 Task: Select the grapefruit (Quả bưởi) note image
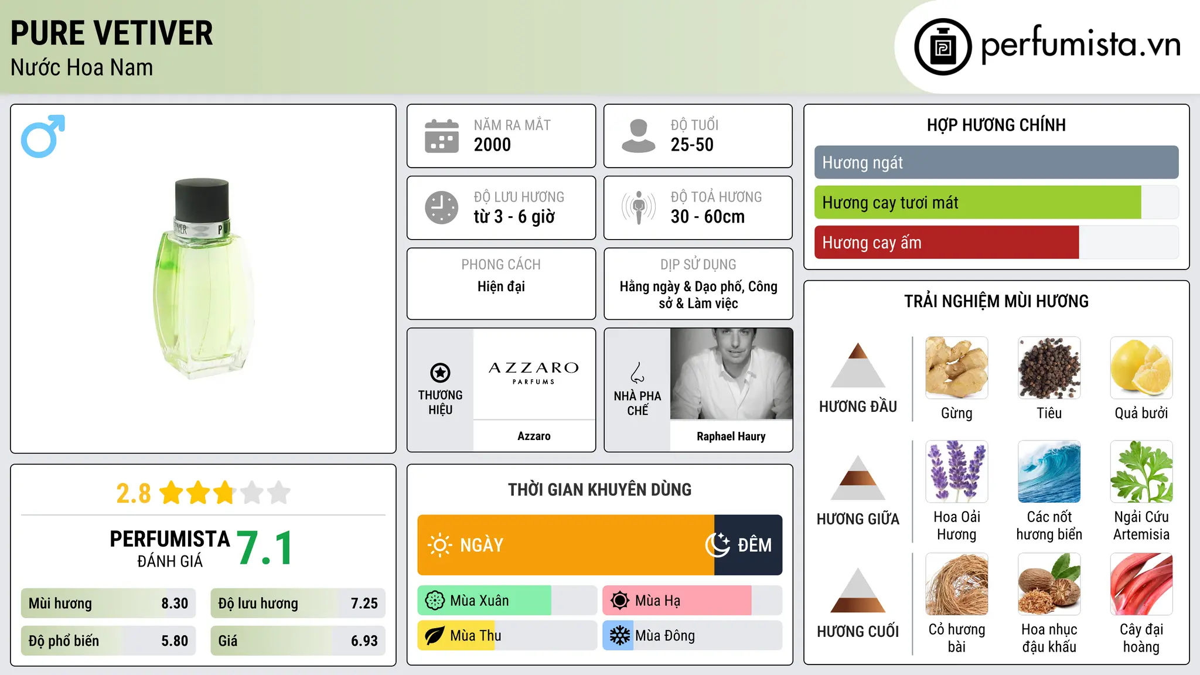[1141, 367]
